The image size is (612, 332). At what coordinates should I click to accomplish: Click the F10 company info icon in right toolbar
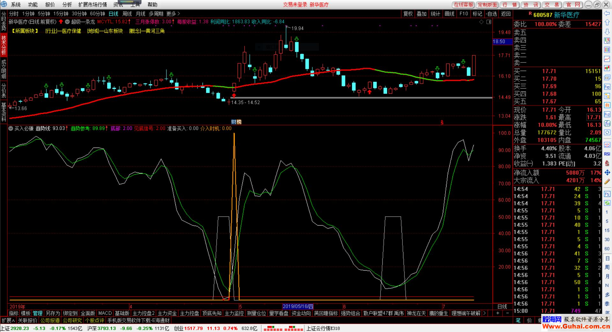(607, 87)
